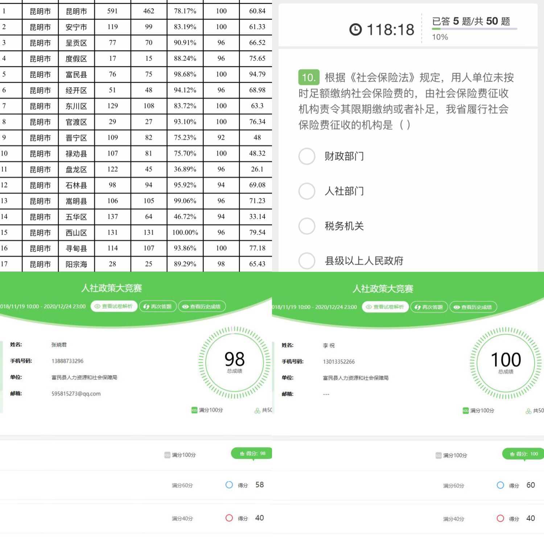Click the red circle icon beside 得分 40 under 58
Viewport: 544px width, 544px height.
(229, 518)
